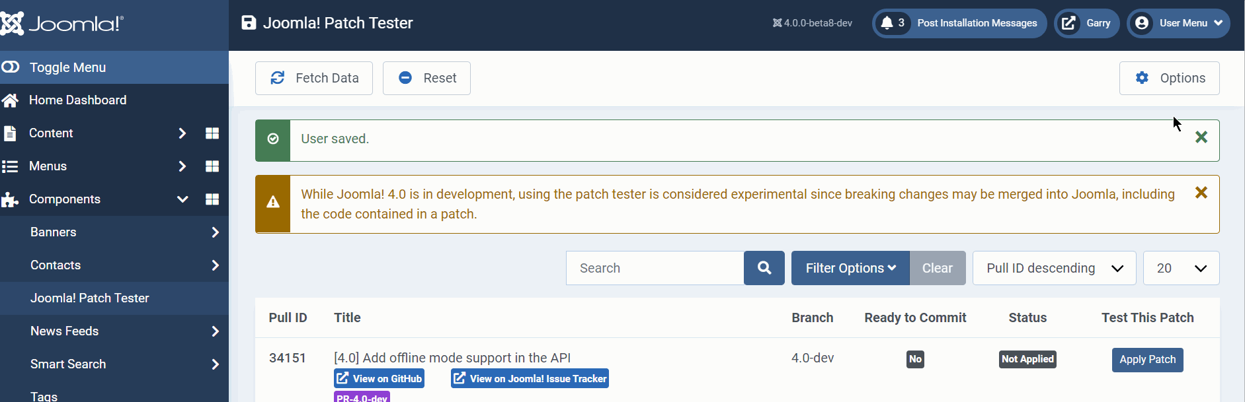Sort by Pull ID column header

pos(288,318)
